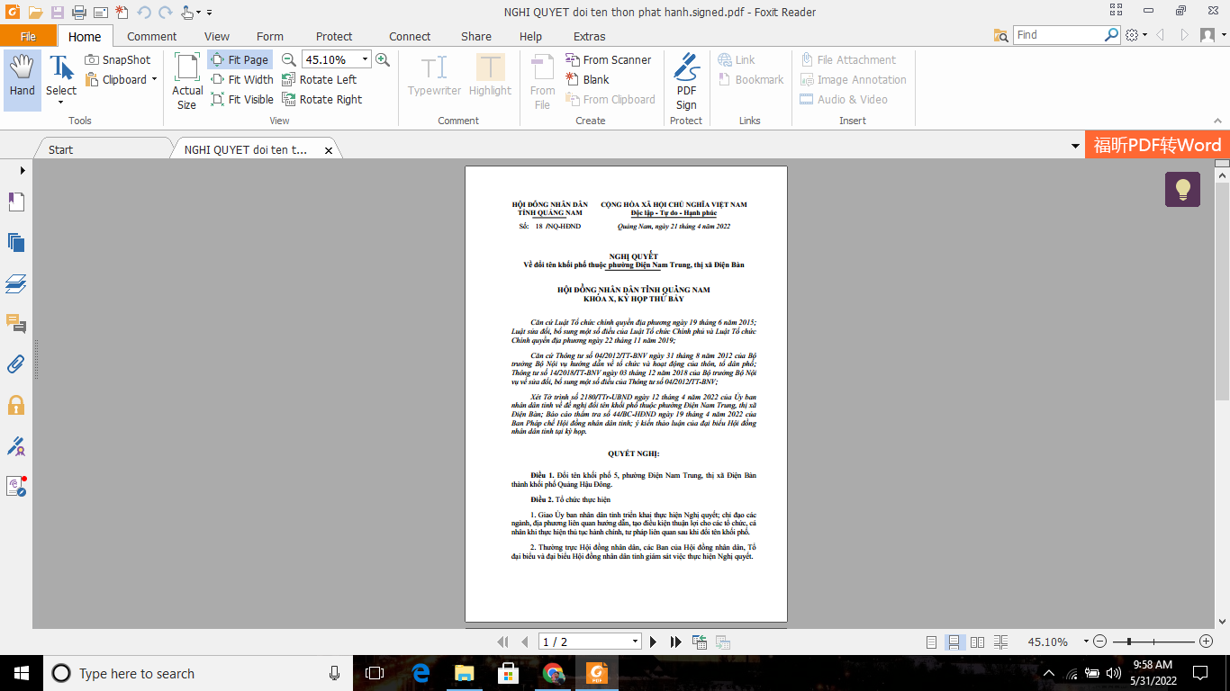Create PDF From File
This screenshot has width=1230, height=691.
coord(542,80)
